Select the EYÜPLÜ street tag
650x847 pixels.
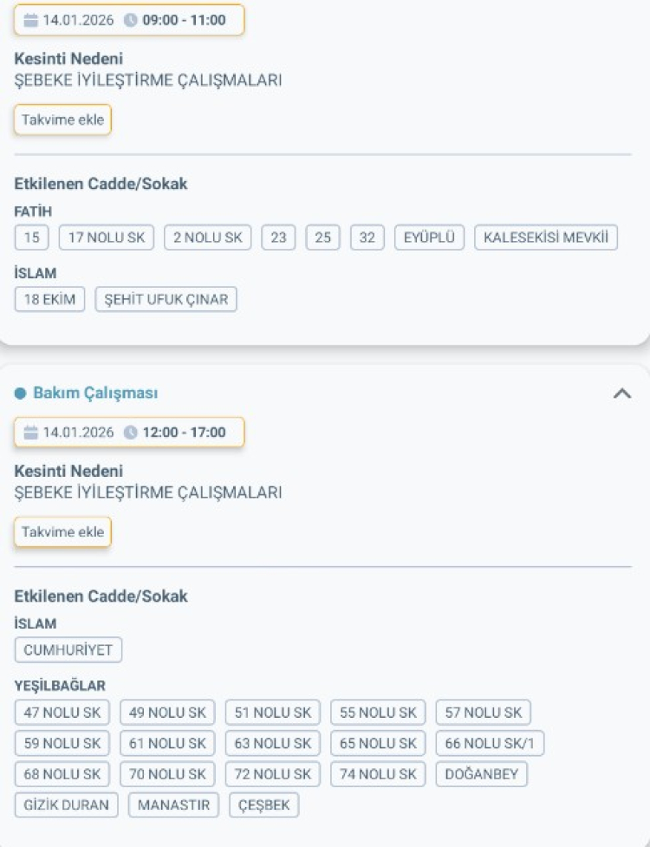[430, 238]
